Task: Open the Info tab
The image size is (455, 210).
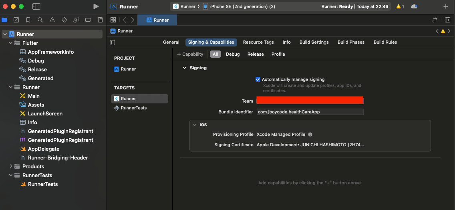Action: click(287, 42)
